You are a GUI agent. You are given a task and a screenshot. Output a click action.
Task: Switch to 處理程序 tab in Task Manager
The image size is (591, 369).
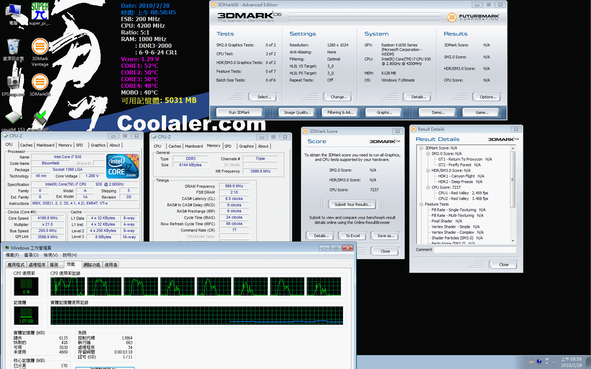[x=37, y=265]
